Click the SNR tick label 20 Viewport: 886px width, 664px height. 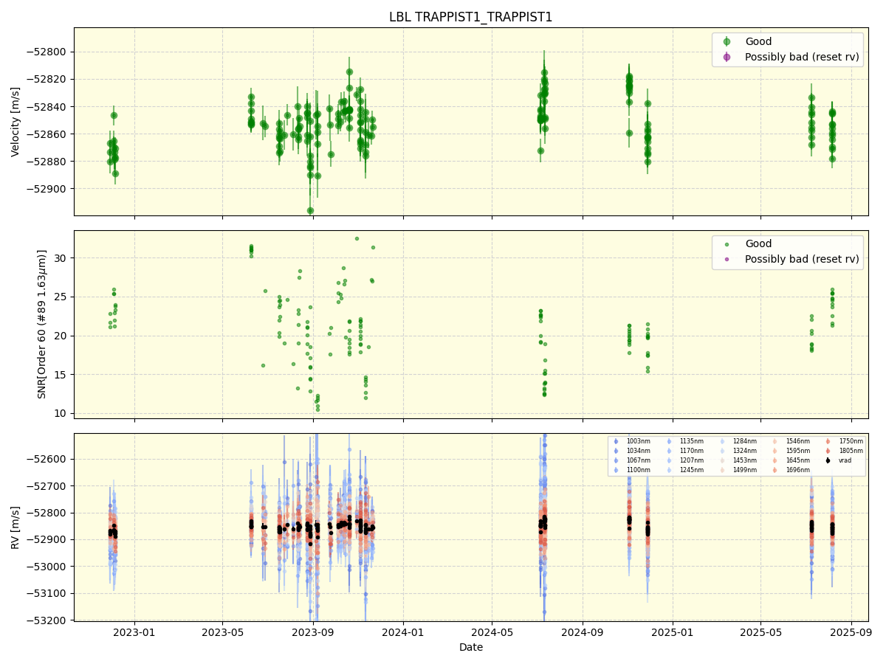pyautogui.click(x=61, y=335)
